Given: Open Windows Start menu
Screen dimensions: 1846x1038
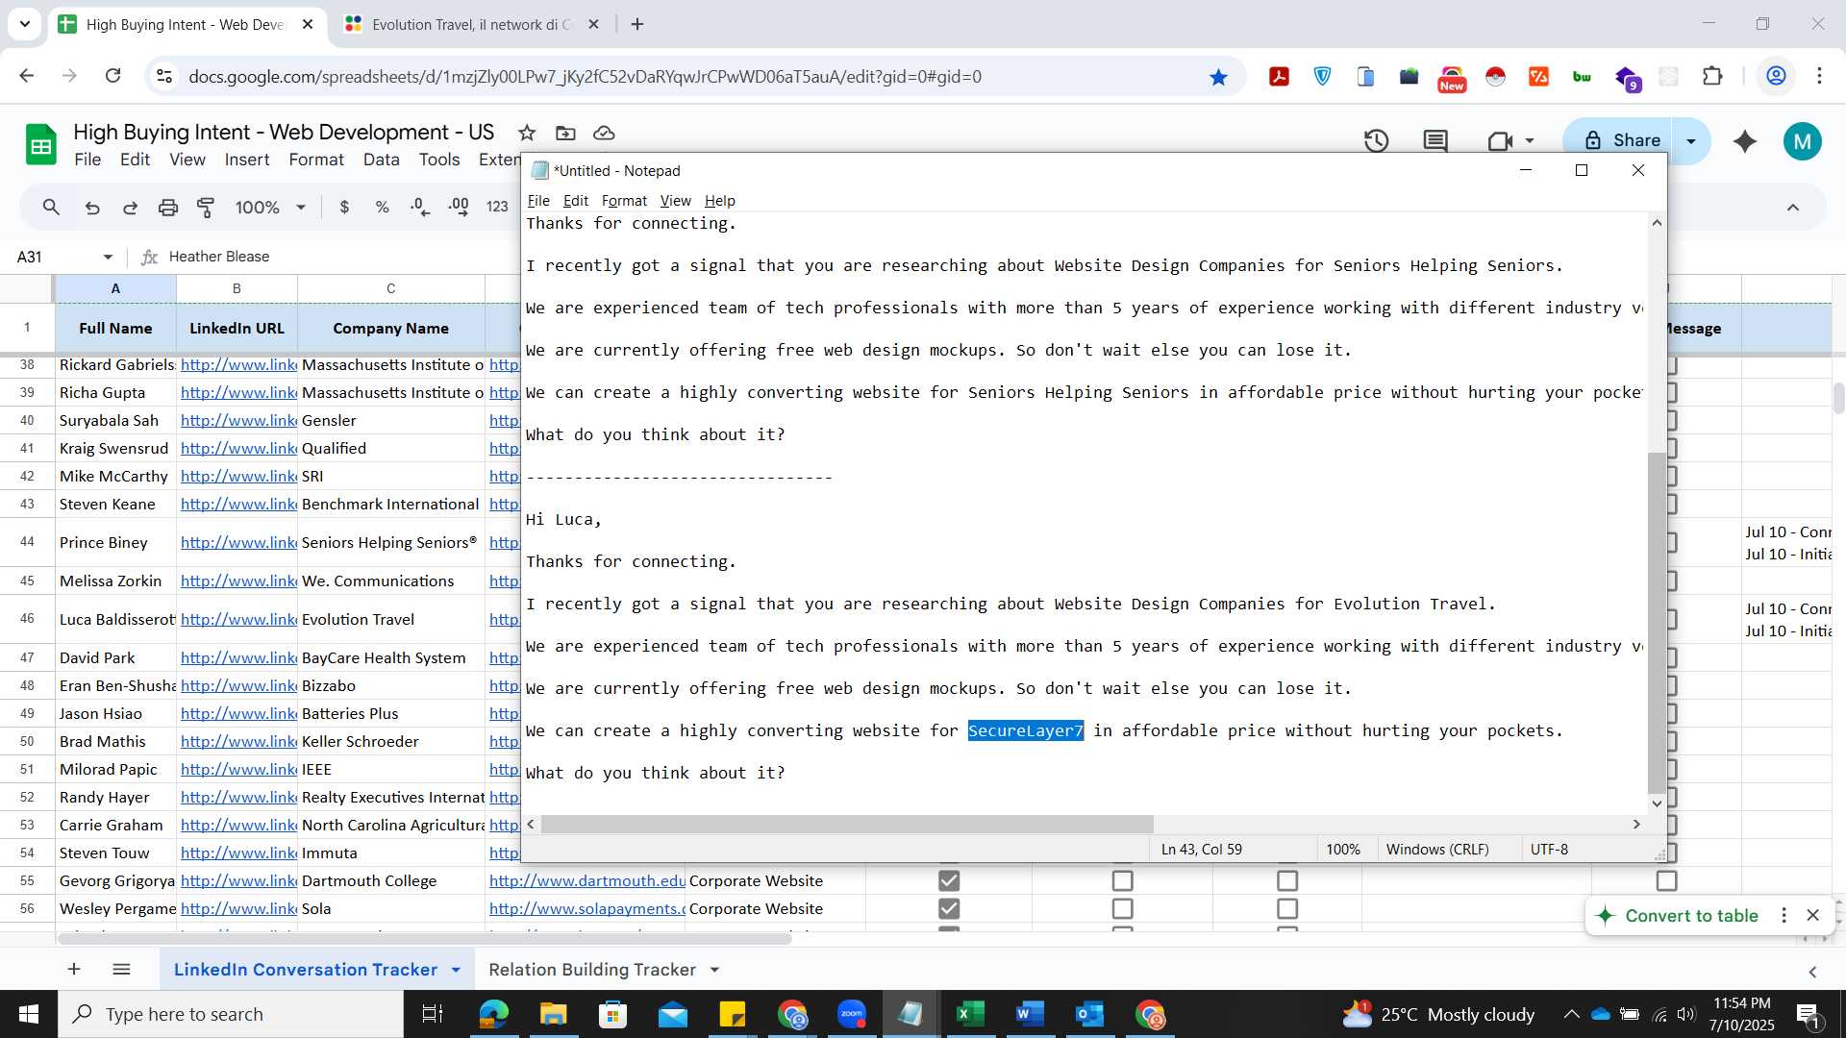Looking at the screenshot, I should 29,1014.
